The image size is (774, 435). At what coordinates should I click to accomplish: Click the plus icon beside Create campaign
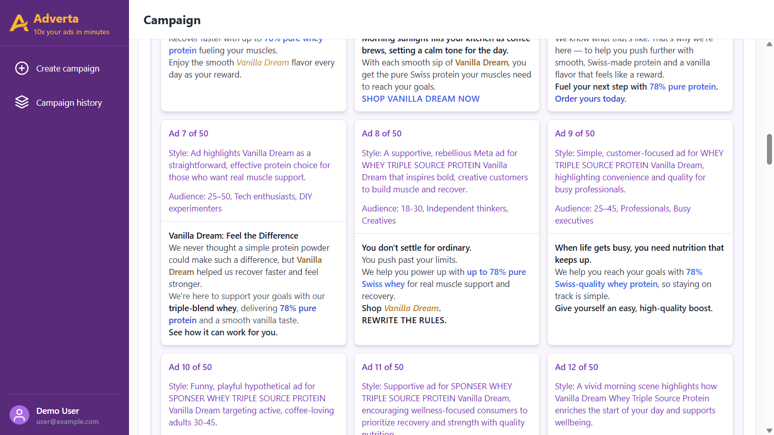point(22,68)
